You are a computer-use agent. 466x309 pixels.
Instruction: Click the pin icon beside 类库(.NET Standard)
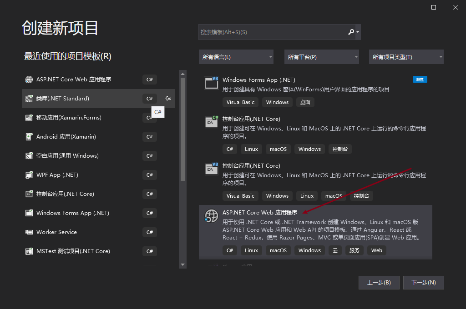[x=168, y=99]
